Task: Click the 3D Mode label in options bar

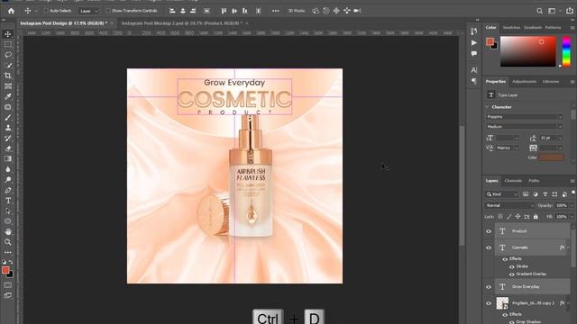Action: (x=297, y=11)
